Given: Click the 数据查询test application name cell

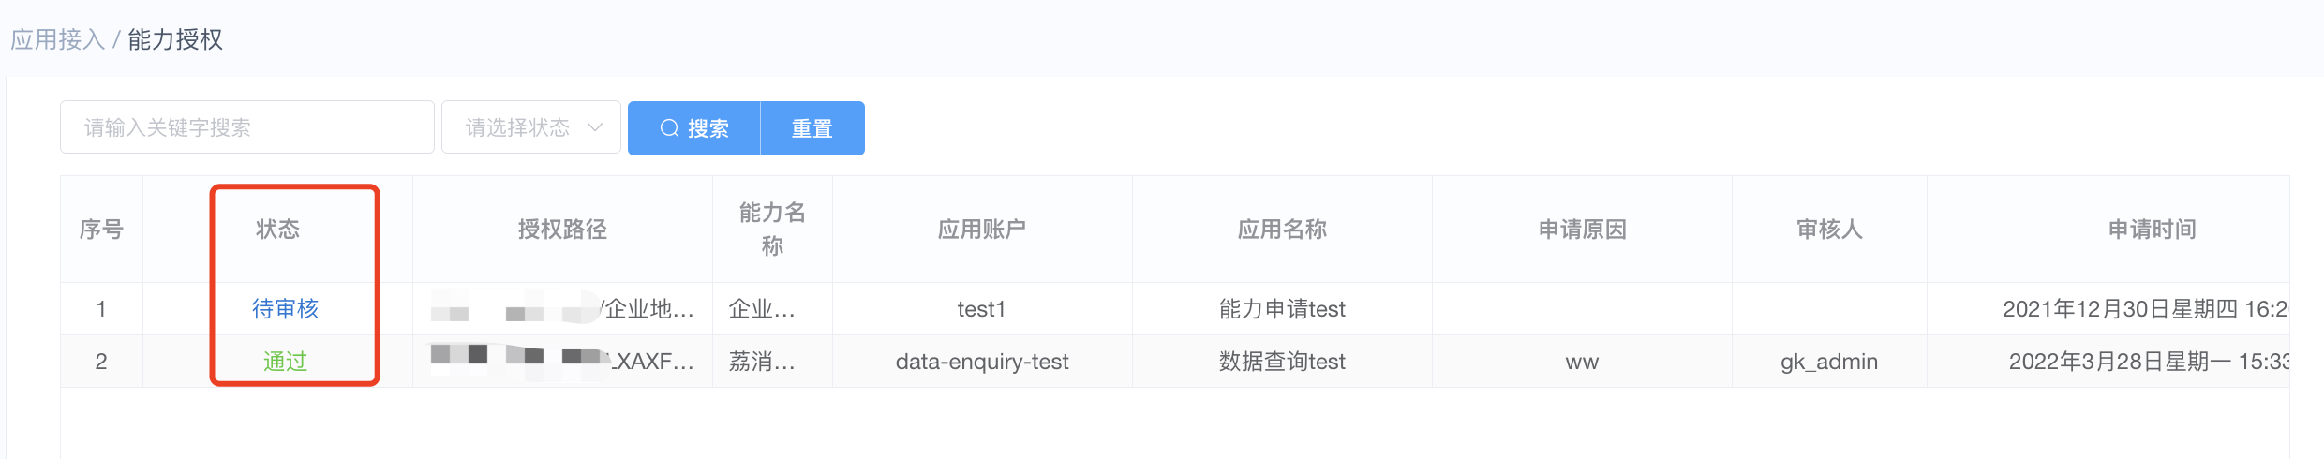Looking at the screenshot, I should [1282, 362].
